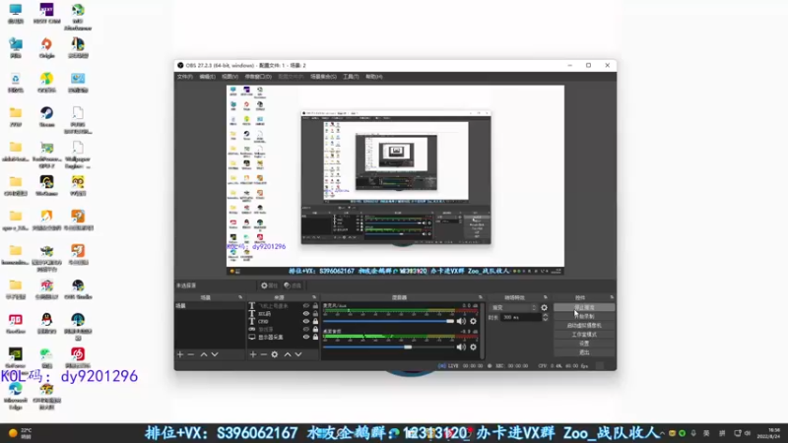Toggle visibility of second text source
Screen dimensions: 788x443
point(306,313)
